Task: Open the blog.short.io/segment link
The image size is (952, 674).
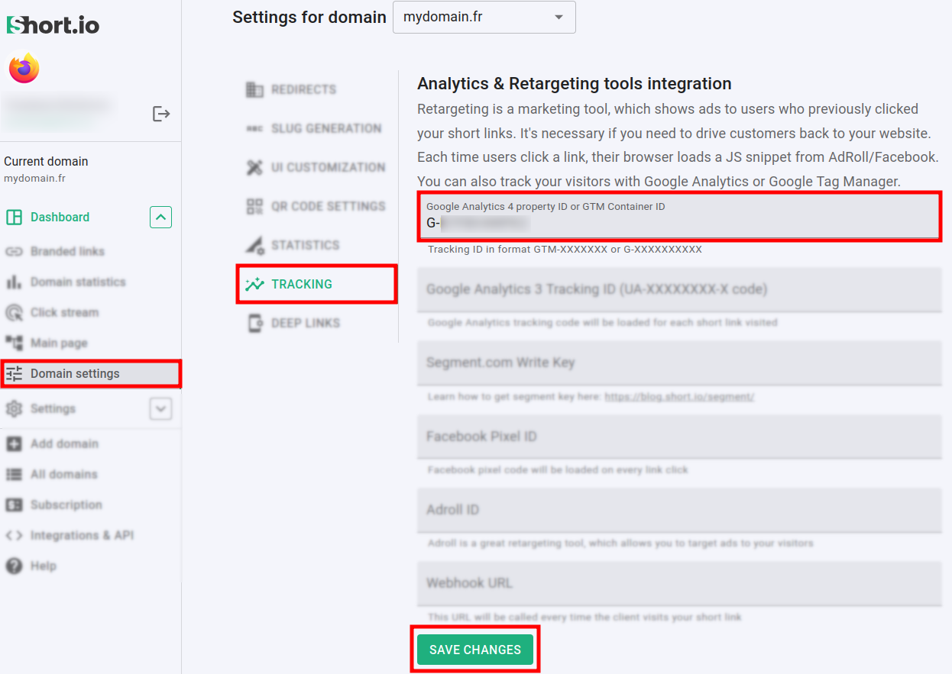Action: tap(679, 397)
